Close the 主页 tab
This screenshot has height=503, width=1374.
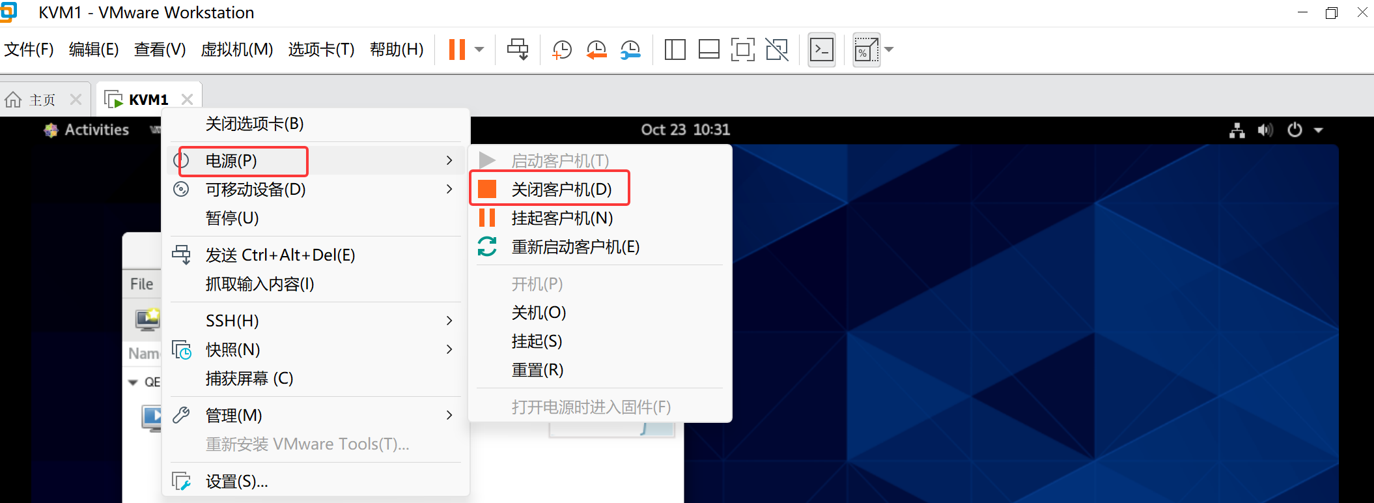[x=76, y=100]
